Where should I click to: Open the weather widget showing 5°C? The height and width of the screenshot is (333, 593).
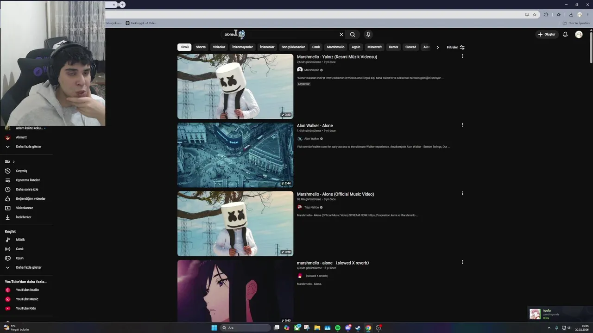coord(16,328)
